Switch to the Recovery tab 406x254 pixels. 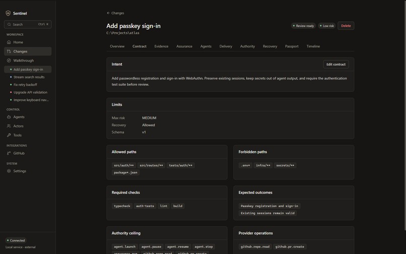[x=270, y=46]
